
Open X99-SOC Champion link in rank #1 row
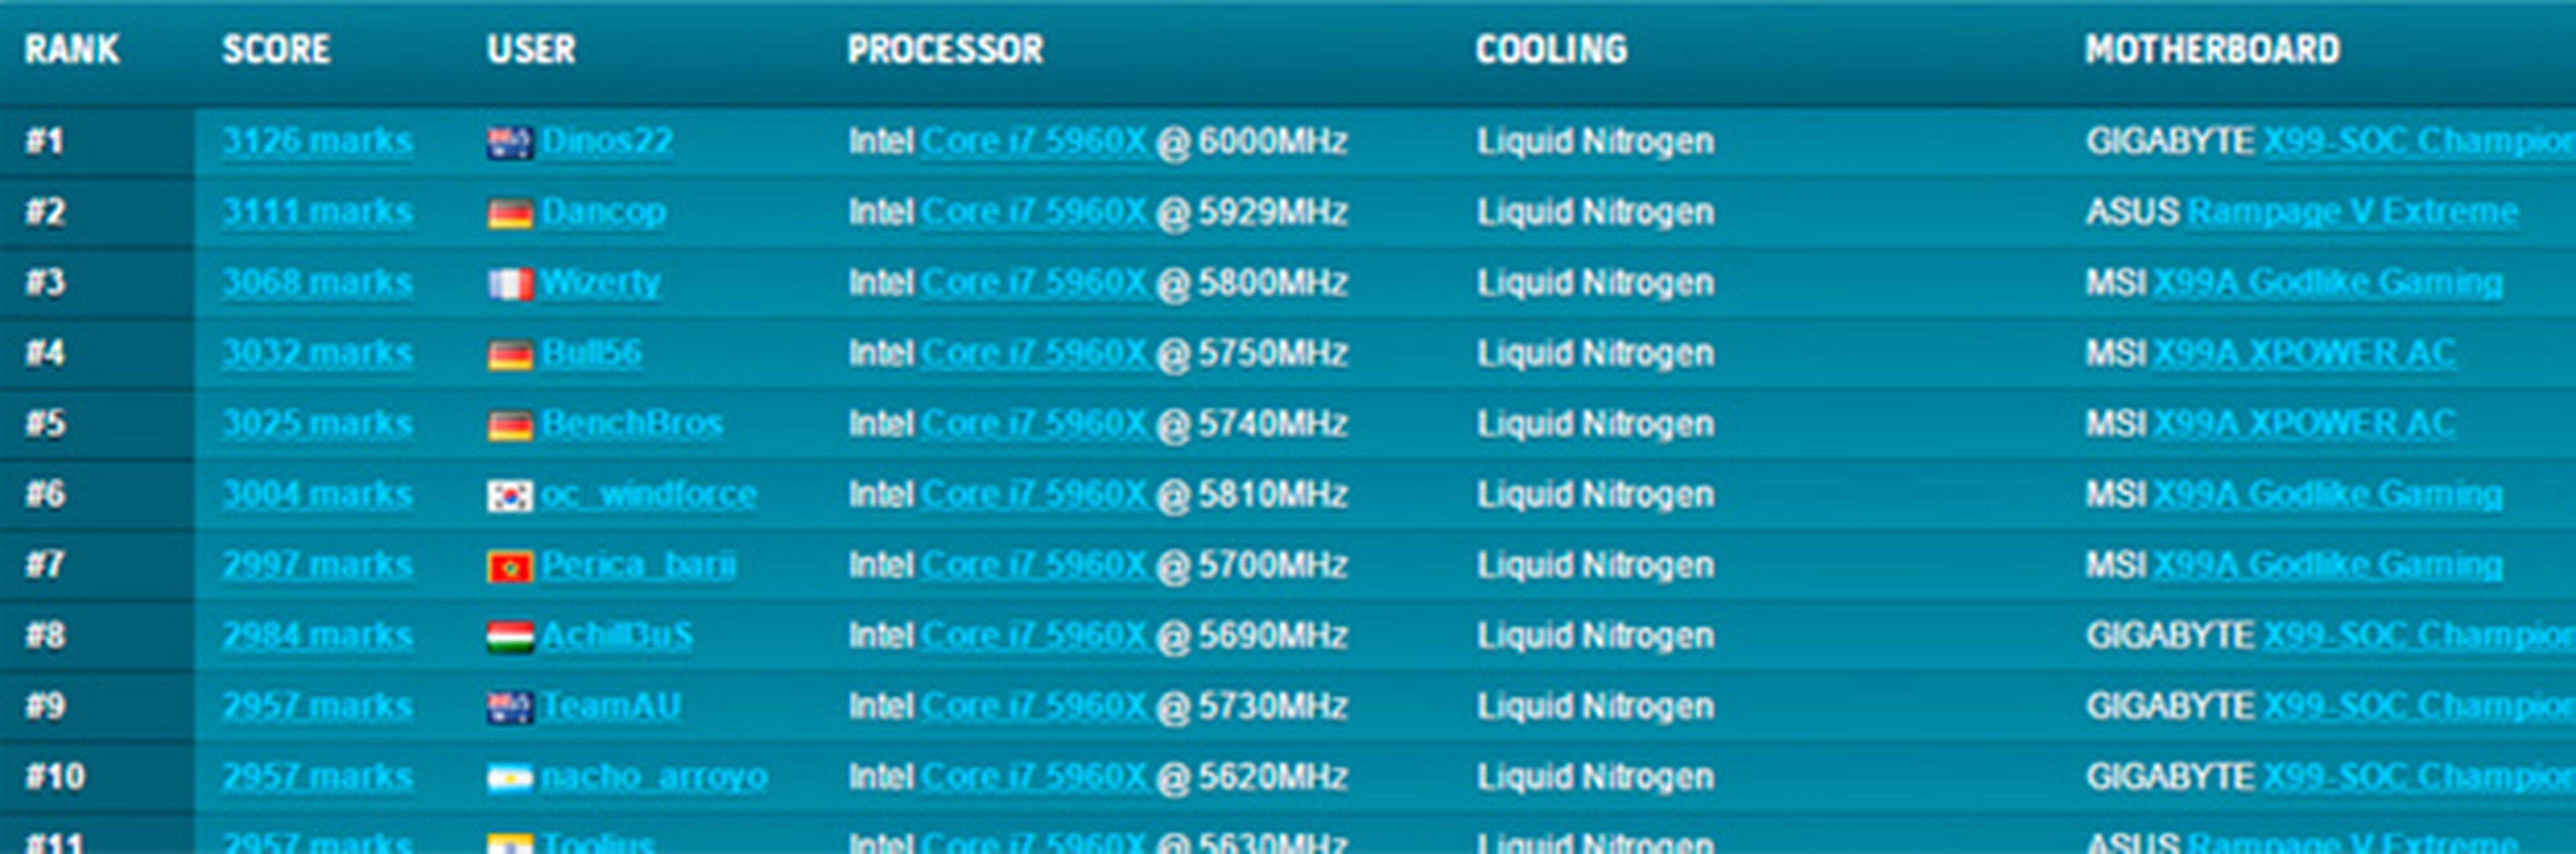click(x=2419, y=141)
